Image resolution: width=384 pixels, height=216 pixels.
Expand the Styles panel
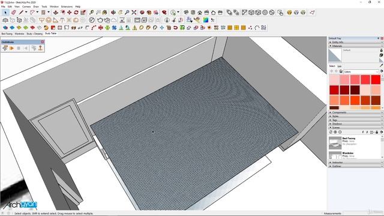coord(355,116)
